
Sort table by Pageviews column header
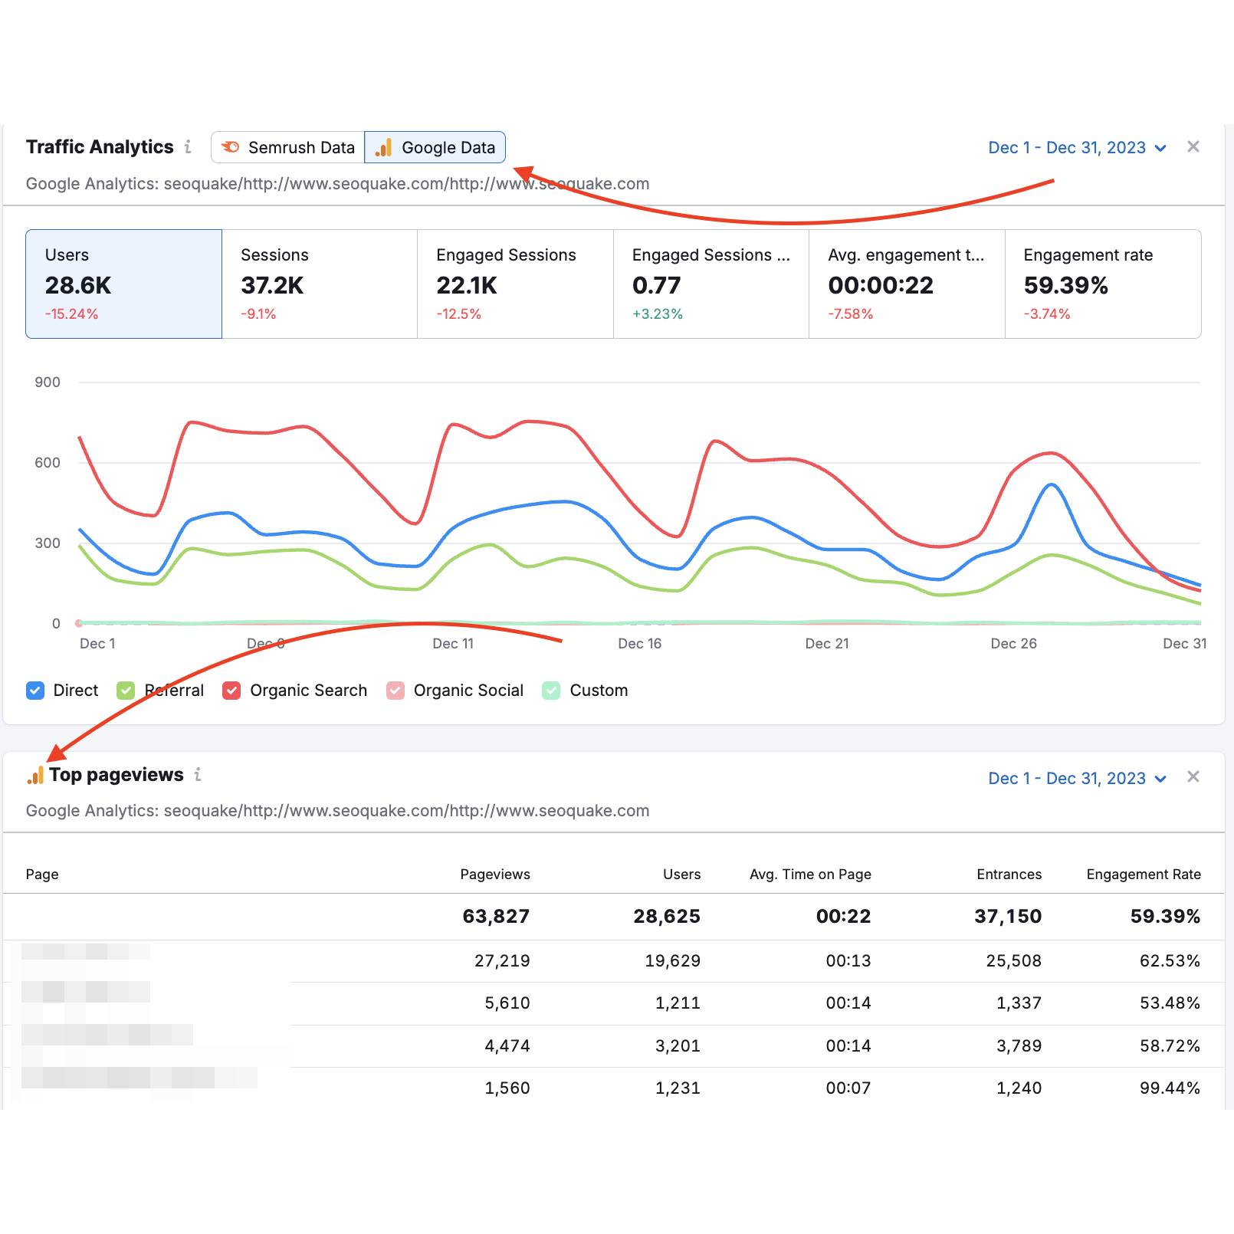(494, 874)
